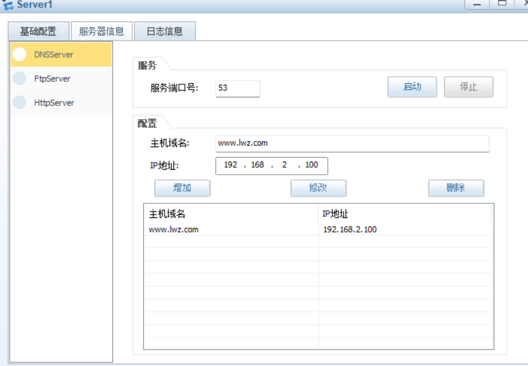
Task: Focus the 主机域名 field with www.lwz.com
Action: 352,144
